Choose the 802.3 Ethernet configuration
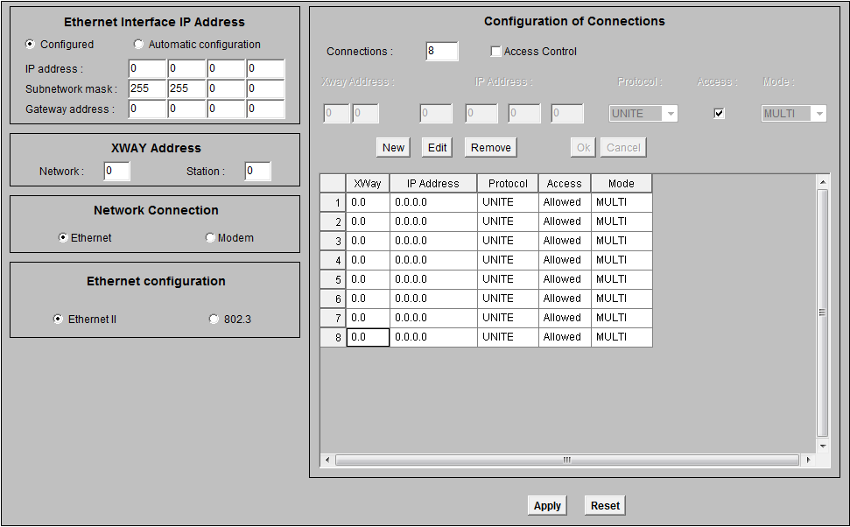 214,320
